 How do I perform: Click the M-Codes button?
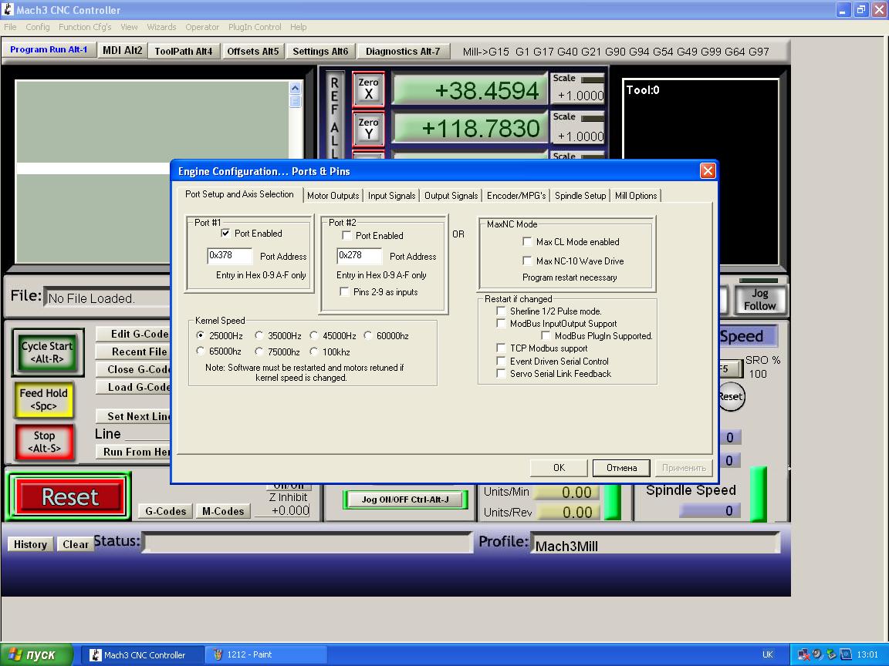tap(223, 511)
